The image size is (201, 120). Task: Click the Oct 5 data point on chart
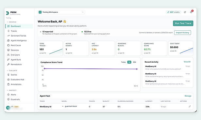(44, 68)
